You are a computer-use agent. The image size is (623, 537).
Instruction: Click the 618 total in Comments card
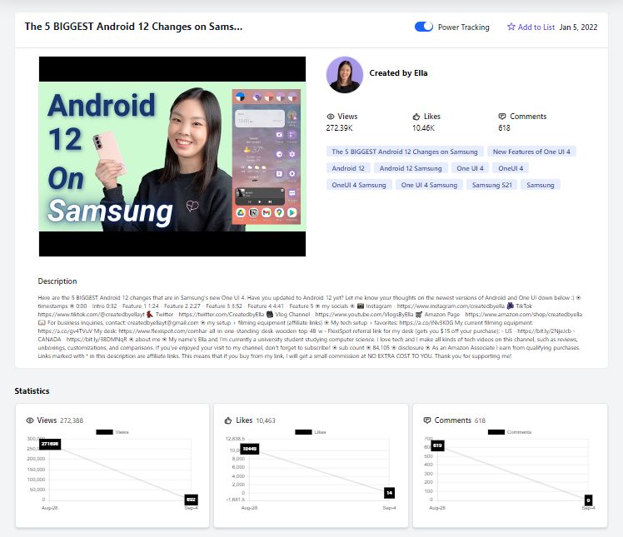pos(480,420)
